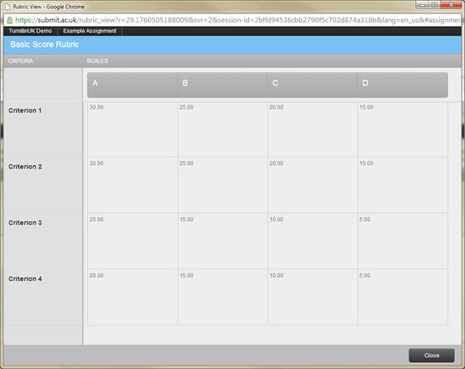The width and height of the screenshot is (465, 369).
Task: Click the Basic Score Rubric title
Action: pos(45,45)
